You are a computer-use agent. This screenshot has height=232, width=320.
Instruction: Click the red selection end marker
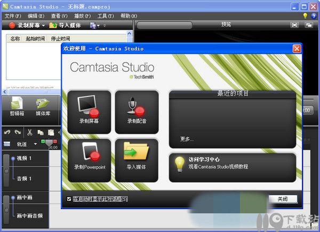point(55,141)
